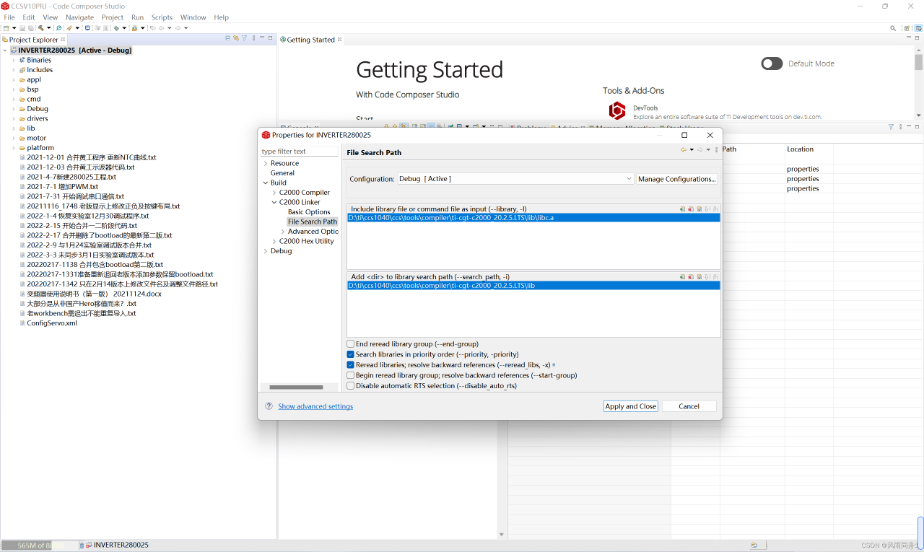Image resolution: width=924 pixels, height=552 pixels.
Task: Select ConfigServo.xml in Project Explorer
Action: point(52,323)
